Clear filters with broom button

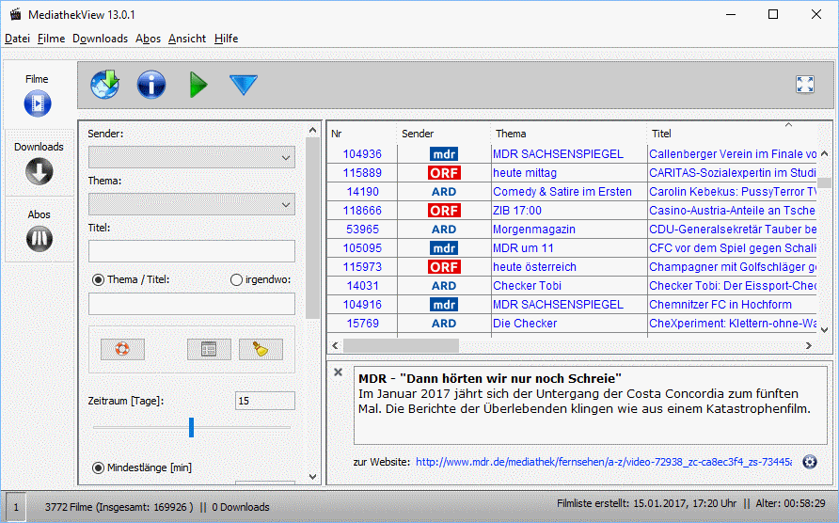click(261, 349)
